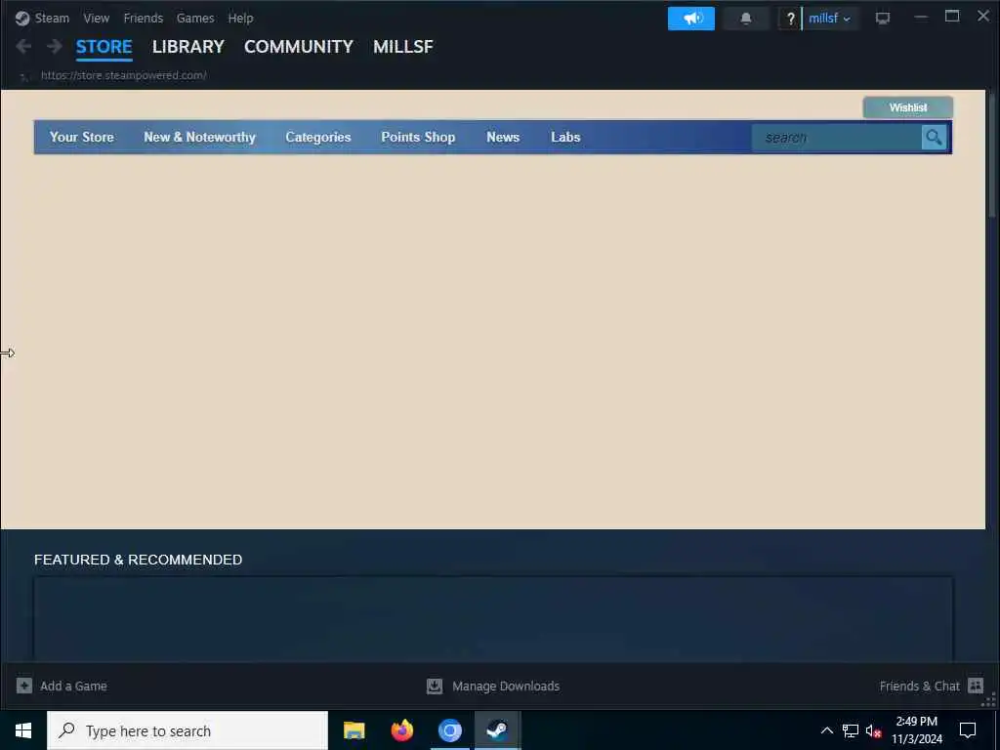Viewport: 1000px width, 750px height.
Task: Open the Steam logo menu
Action: pyautogui.click(x=22, y=18)
